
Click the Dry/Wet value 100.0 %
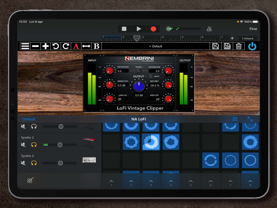(155, 85)
